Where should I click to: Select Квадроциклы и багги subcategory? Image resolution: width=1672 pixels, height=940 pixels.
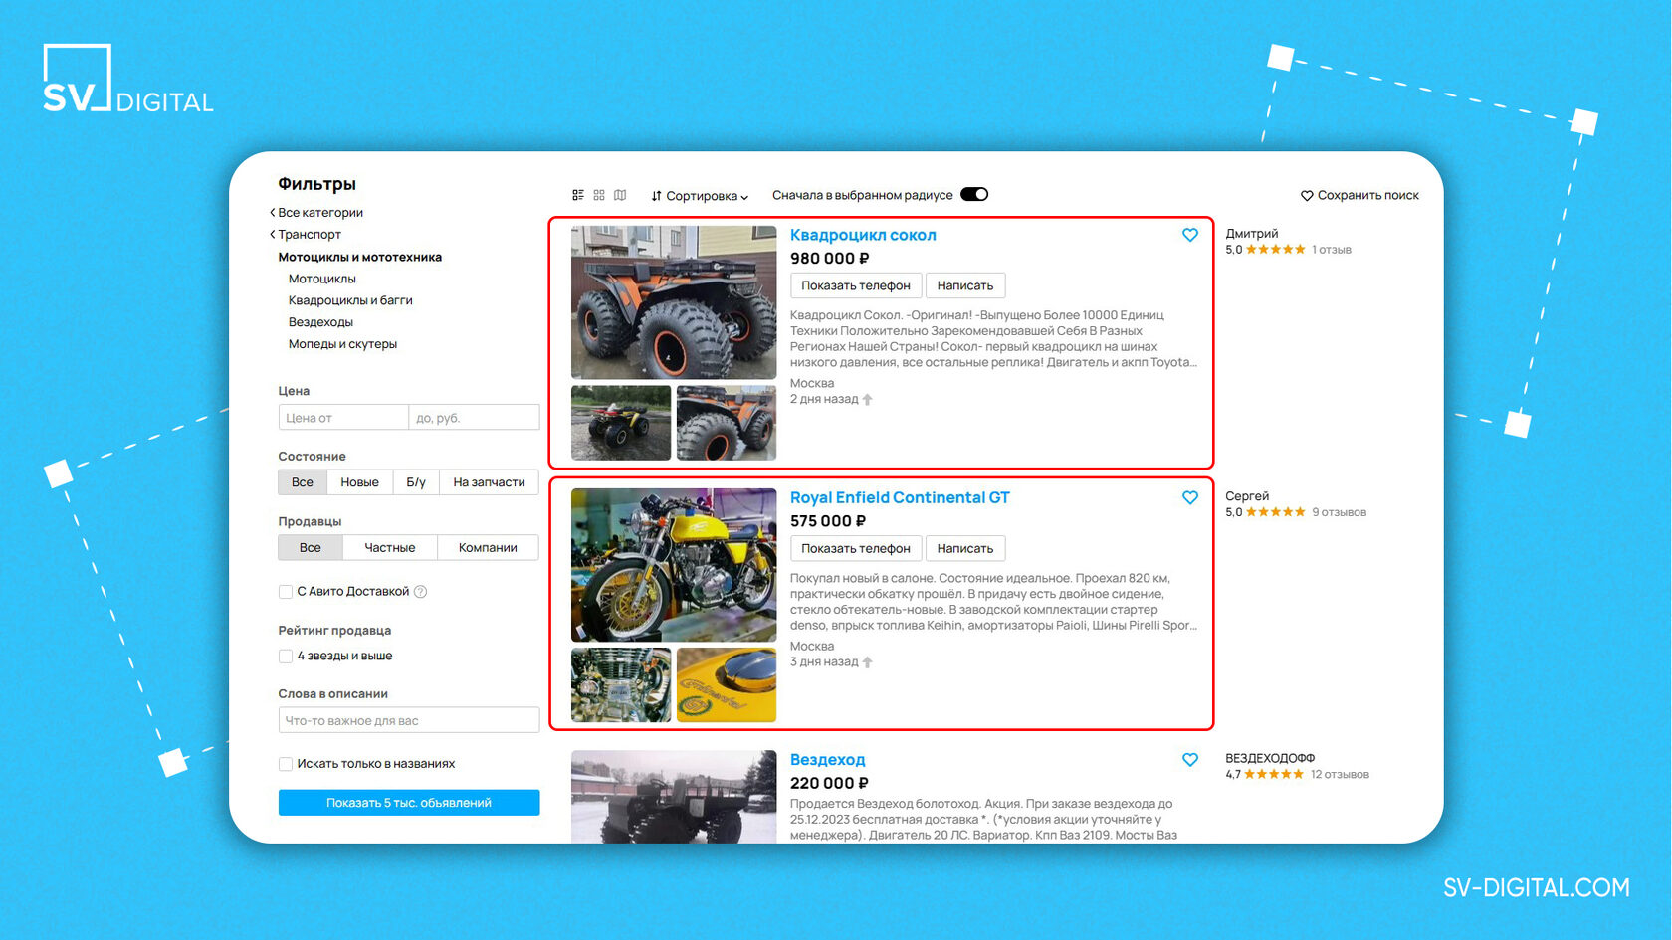coord(350,300)
